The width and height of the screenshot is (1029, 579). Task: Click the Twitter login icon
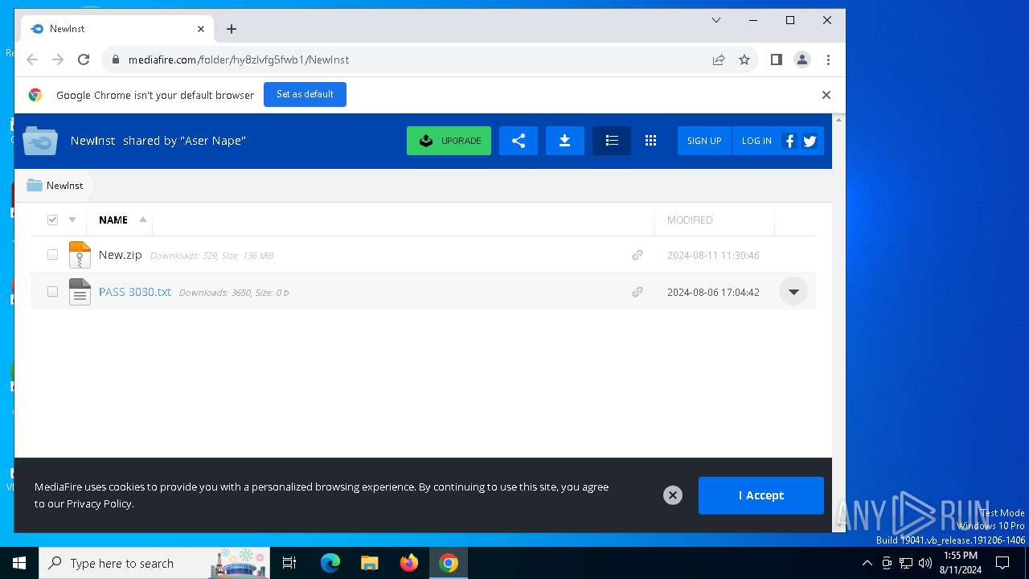(810, 142)
